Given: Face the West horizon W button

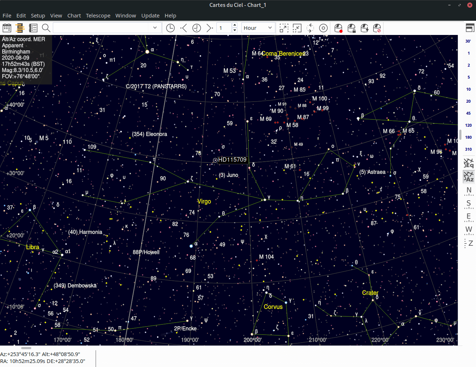Looking at the screenshot, I should (469, 230).
